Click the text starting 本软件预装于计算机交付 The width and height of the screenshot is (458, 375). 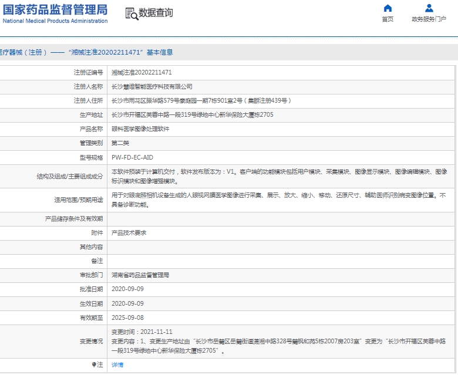(x=279, y=176)
